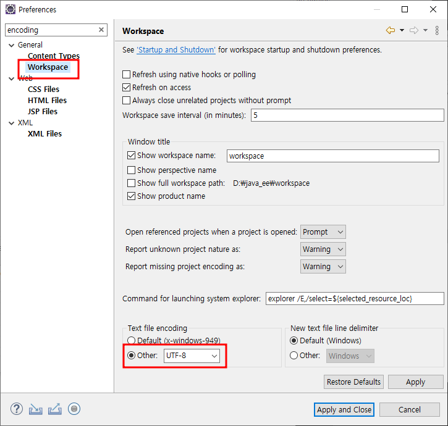Collapse the Web tree node

[x=11, y=78]
